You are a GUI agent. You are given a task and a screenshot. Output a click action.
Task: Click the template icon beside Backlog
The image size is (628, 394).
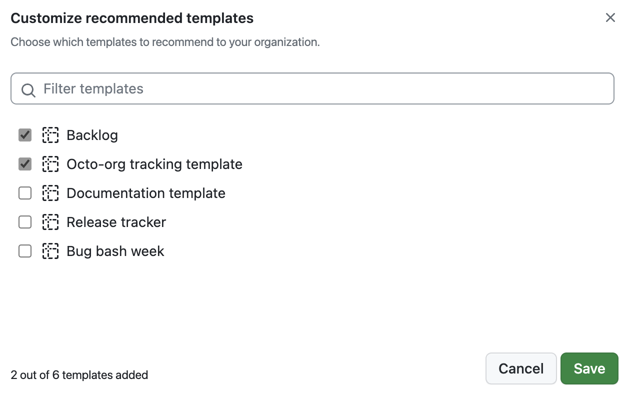(x=50, y=135)
